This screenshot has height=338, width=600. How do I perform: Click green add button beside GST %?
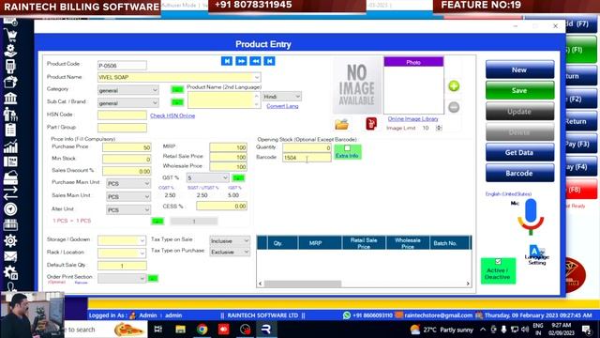point(238,177)
